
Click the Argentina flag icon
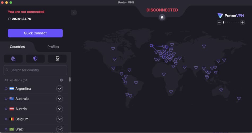12,89
